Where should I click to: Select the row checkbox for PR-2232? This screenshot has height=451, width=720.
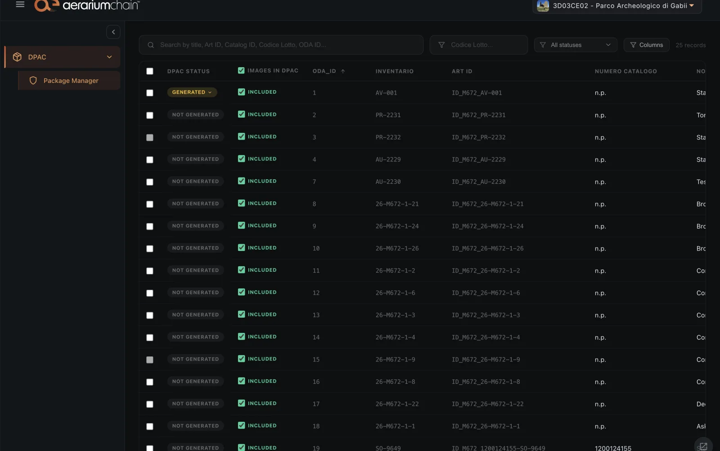pos(150,137)
